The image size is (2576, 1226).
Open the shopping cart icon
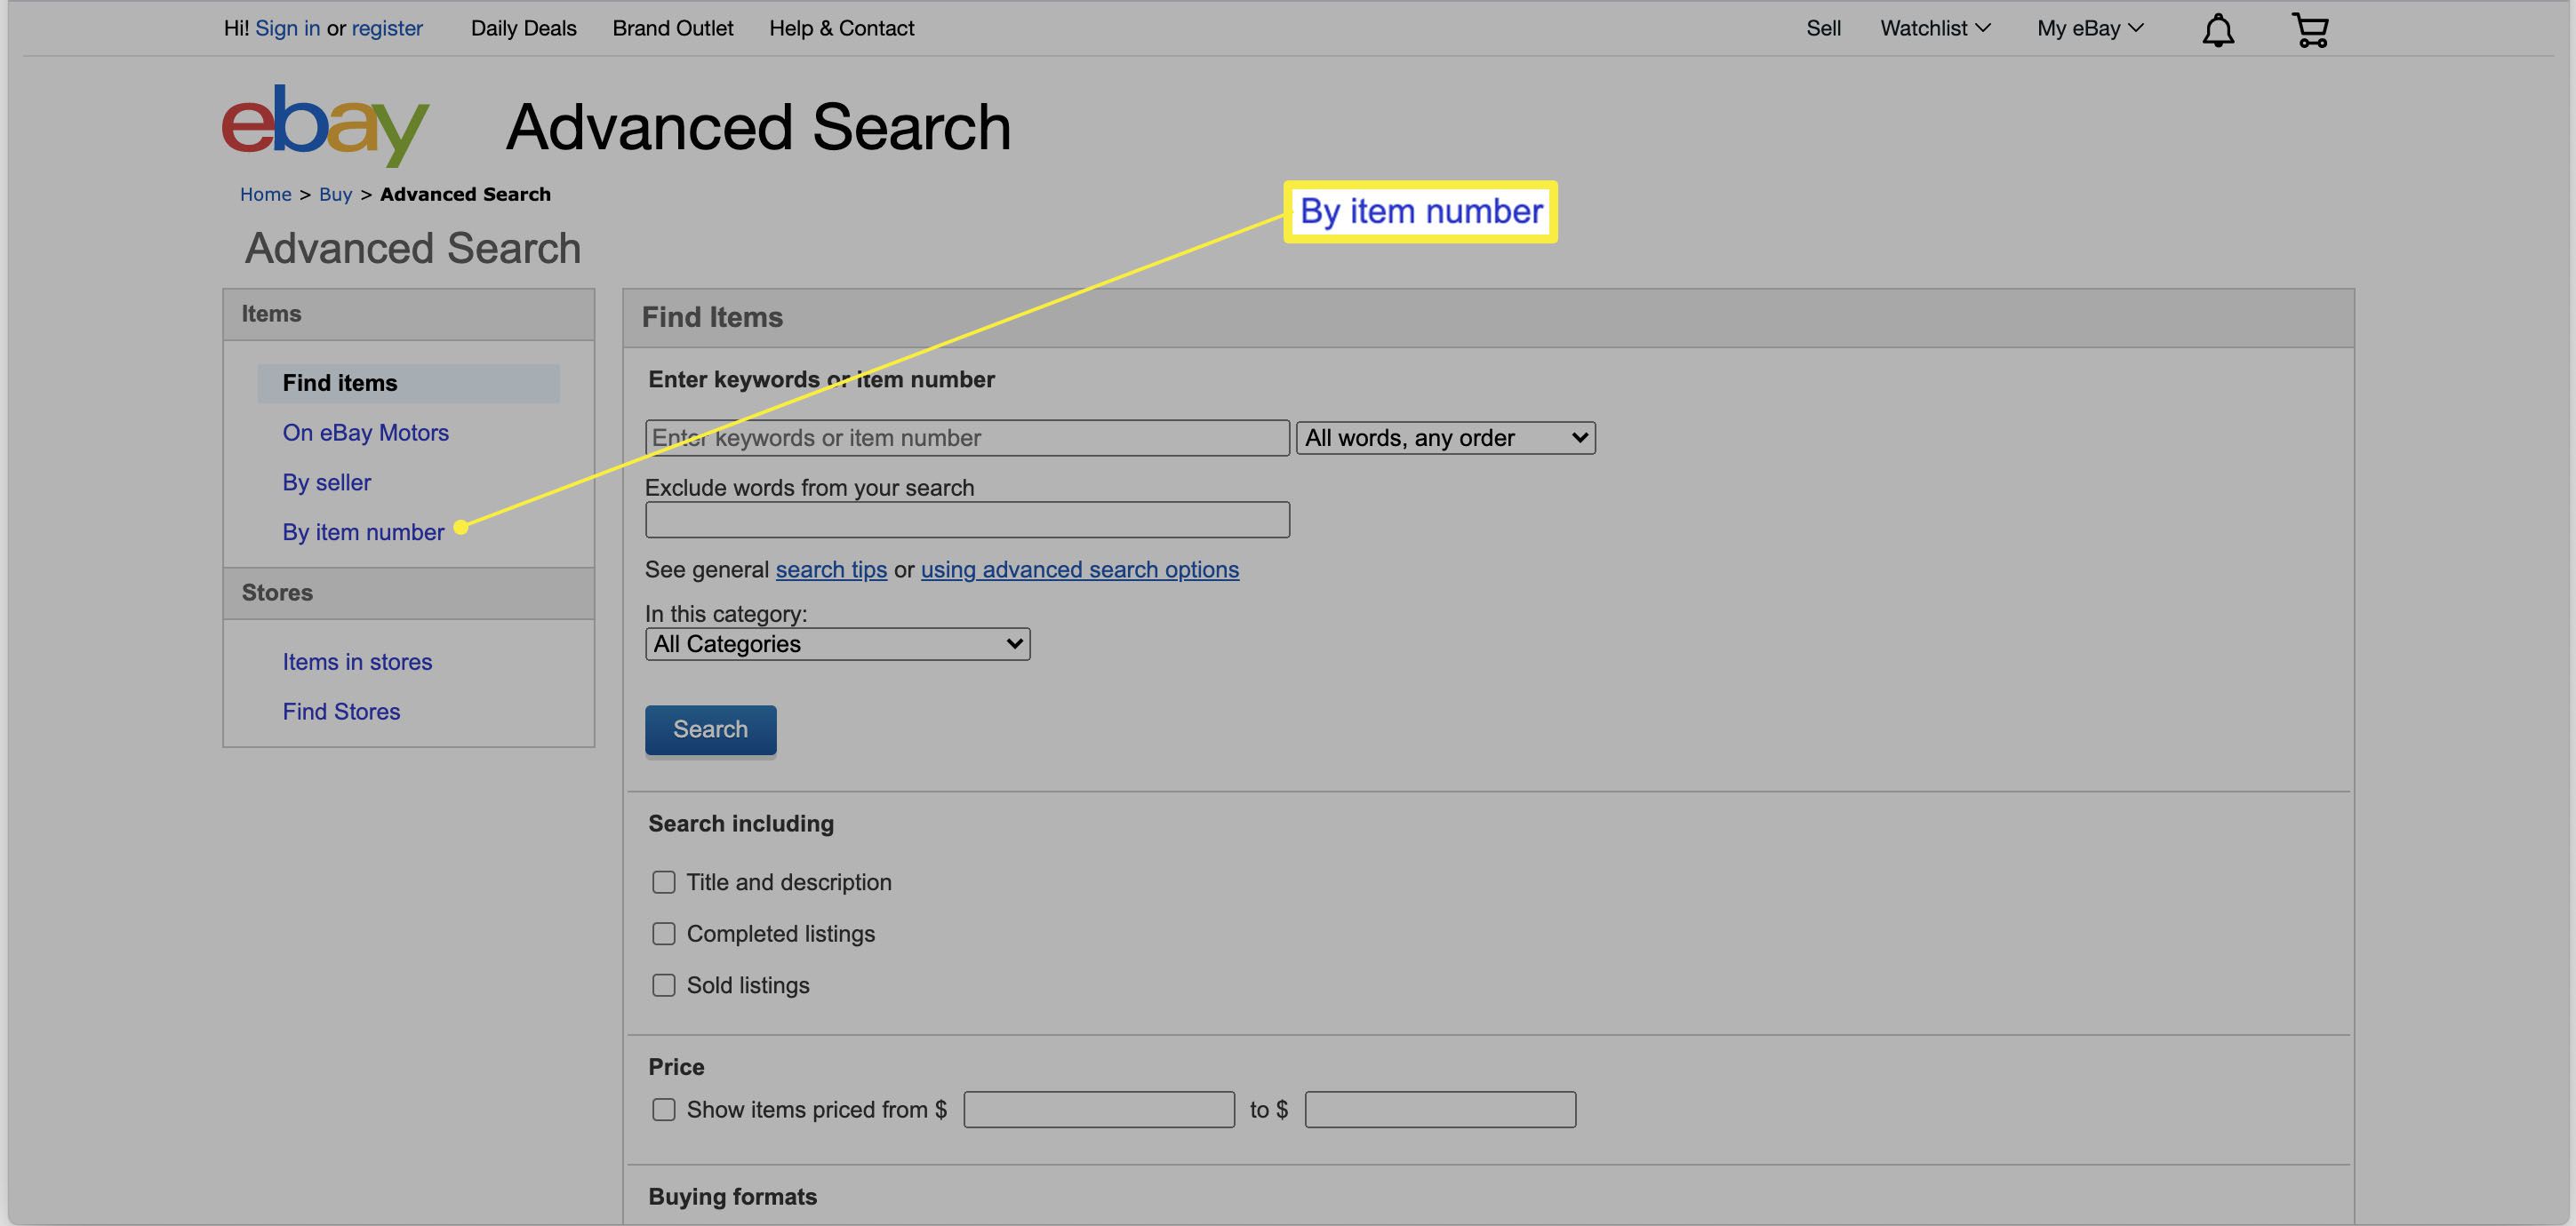click(2310, 29)
